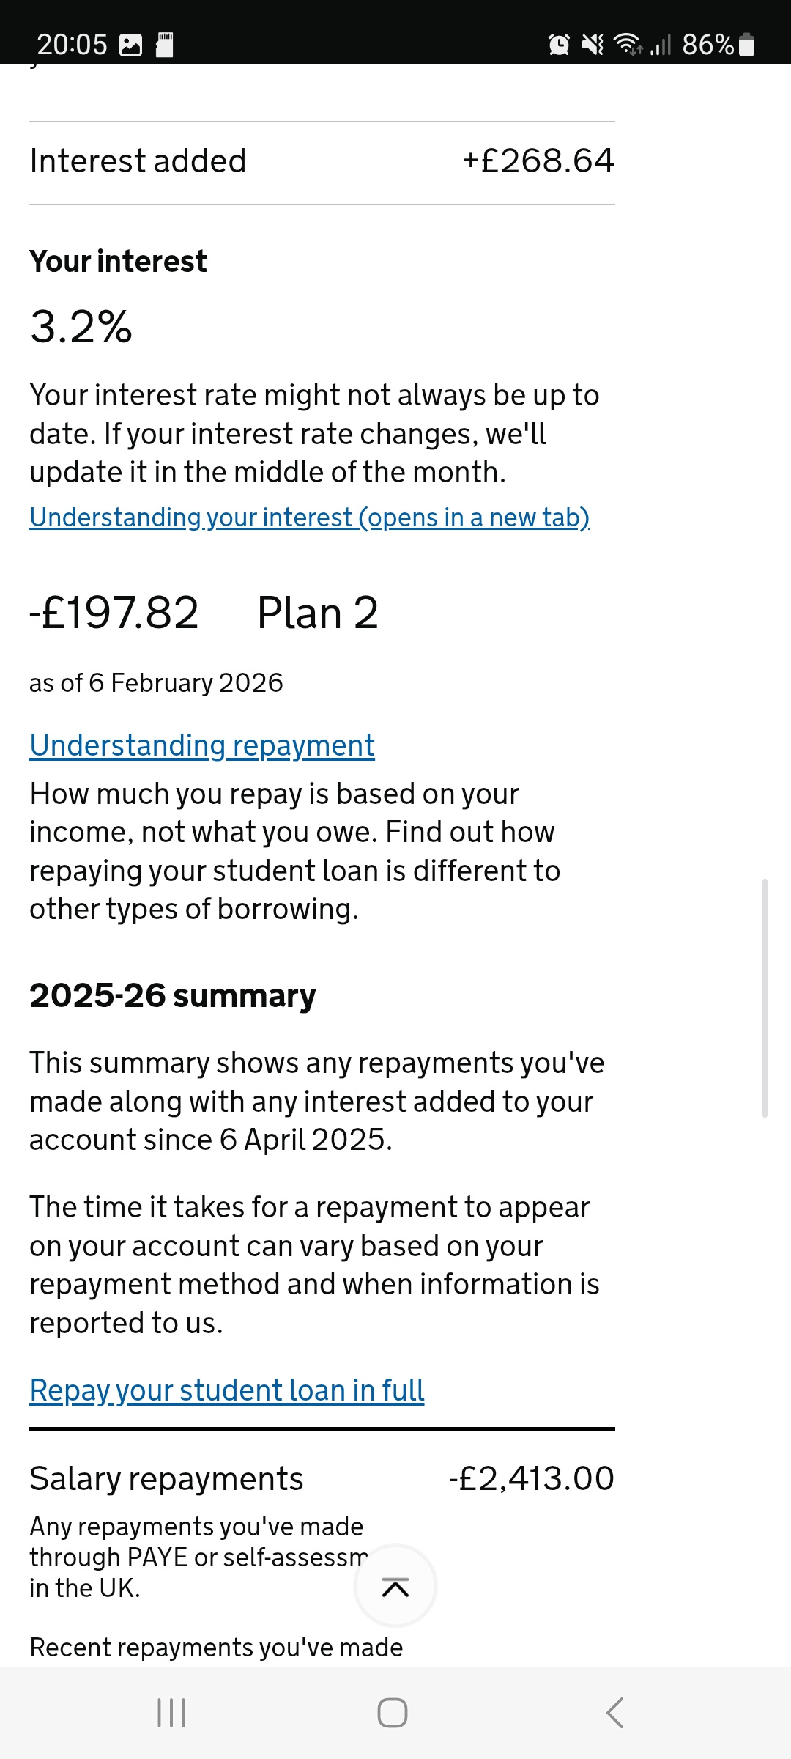The height and width of the screenshot is (1759, 791).
Task: Tap the SD card notification icon
Action: [165, 45]
